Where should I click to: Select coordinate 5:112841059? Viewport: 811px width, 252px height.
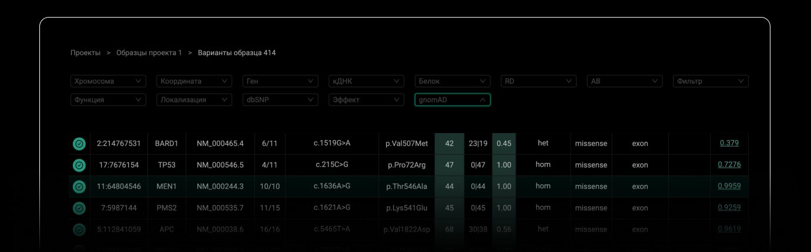(119, 230)
